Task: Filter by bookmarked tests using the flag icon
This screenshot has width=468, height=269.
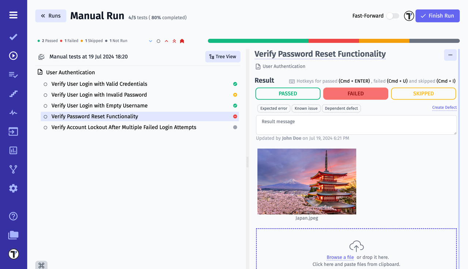Action: coord(182,41)
